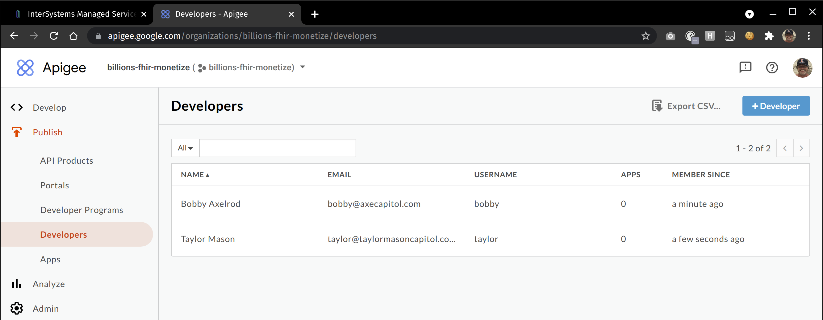This screenshot has width=823, height=320.
Task: Select Developer Programs in sidebar
Action: [x=81, y=210]
